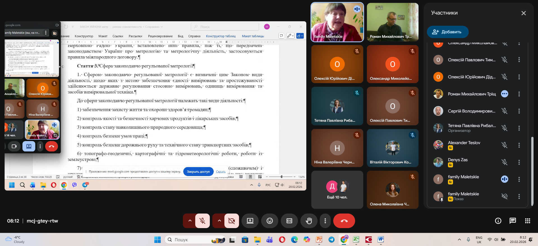Open the chat panel icon
The width and height of the screenshot is (538, 246).
(x=513, y=221)
